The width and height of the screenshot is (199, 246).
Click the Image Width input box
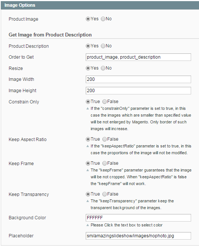(138, 79)
